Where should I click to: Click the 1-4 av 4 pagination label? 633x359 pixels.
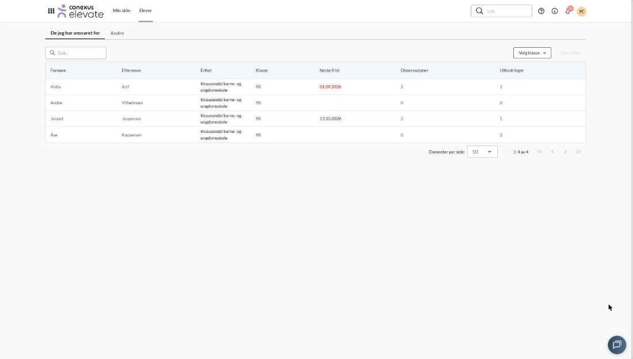click(521, 152)
